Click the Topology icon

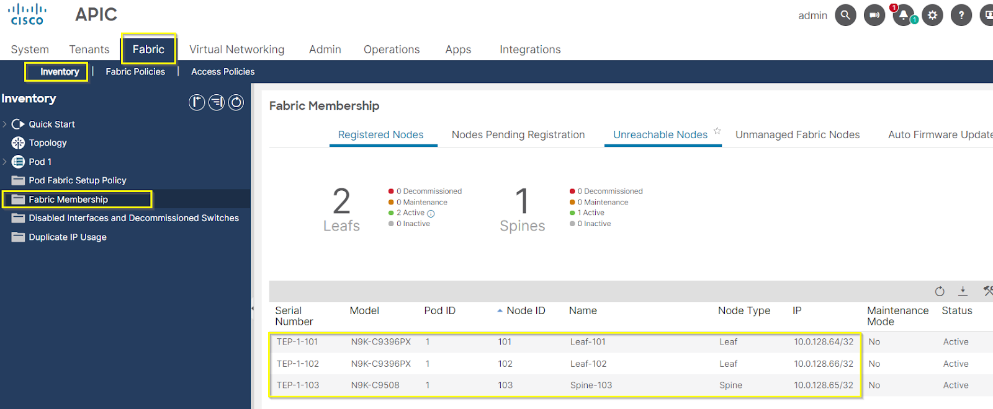pyautogui.click(x=18, y=143)
